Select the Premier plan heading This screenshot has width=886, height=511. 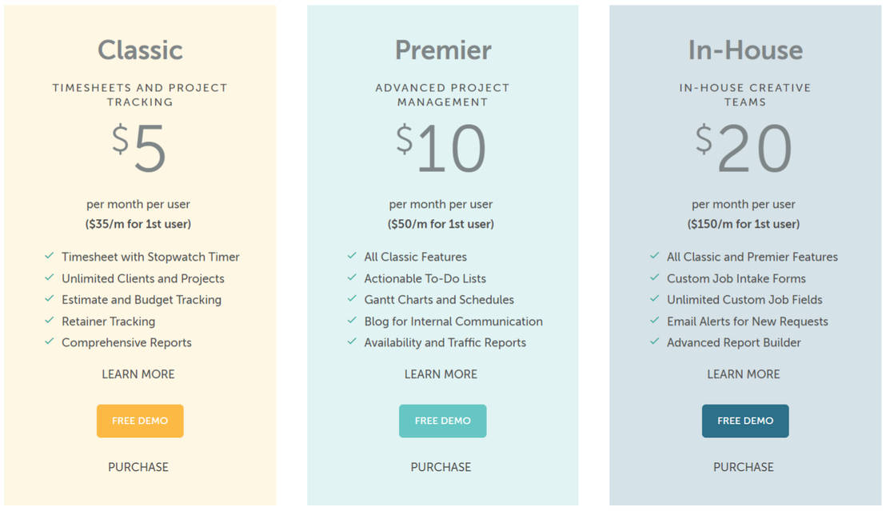click(x=443, y=50)
